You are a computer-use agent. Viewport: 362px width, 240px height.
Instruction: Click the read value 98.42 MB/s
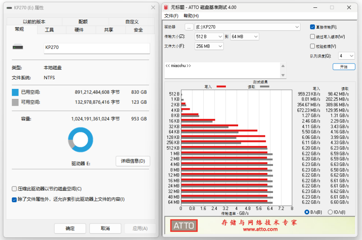pyautogui.click(x=338, y=94)
